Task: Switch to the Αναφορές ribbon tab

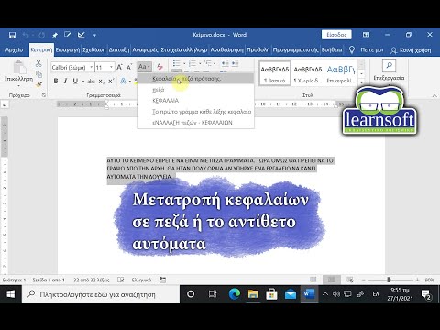Action: pyautogui.click(x=145, y=49)
